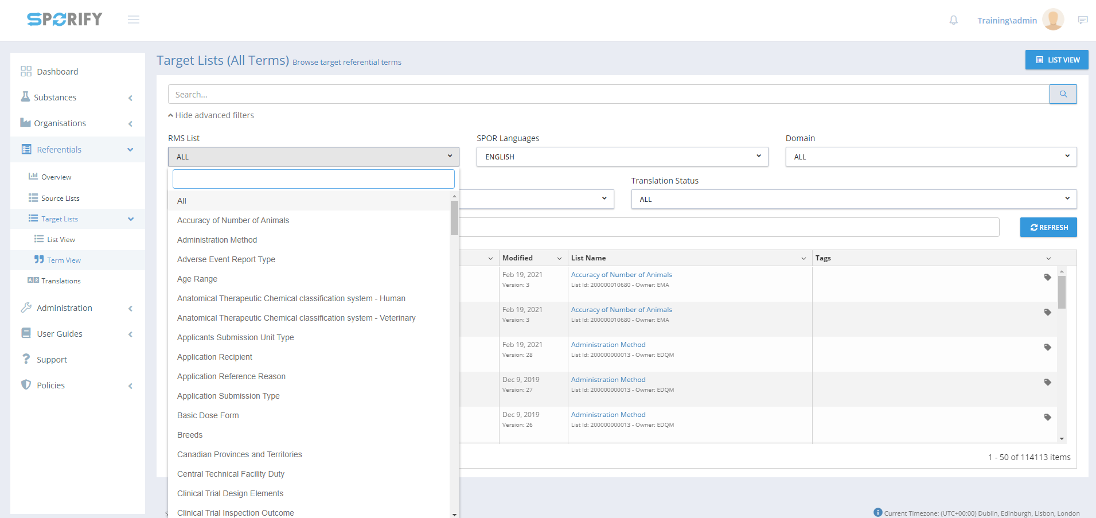
Task: Click the hamburger menu icon
Action: pyautogui.click(x=134, y=20)
